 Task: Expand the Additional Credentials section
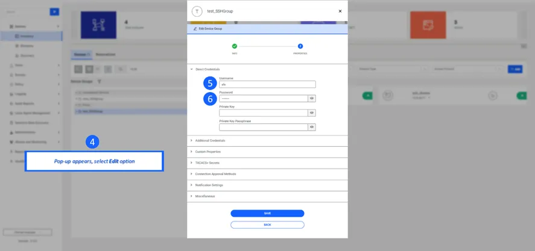[267, 141]
